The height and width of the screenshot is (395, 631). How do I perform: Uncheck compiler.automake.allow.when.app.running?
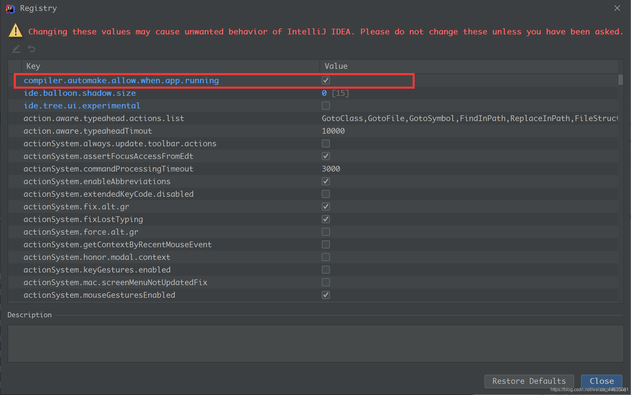click(326, 80)
